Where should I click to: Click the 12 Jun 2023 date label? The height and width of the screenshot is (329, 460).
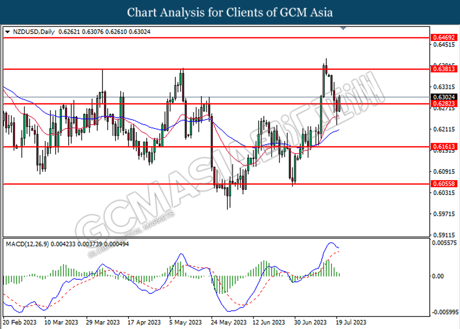(269, 322)
